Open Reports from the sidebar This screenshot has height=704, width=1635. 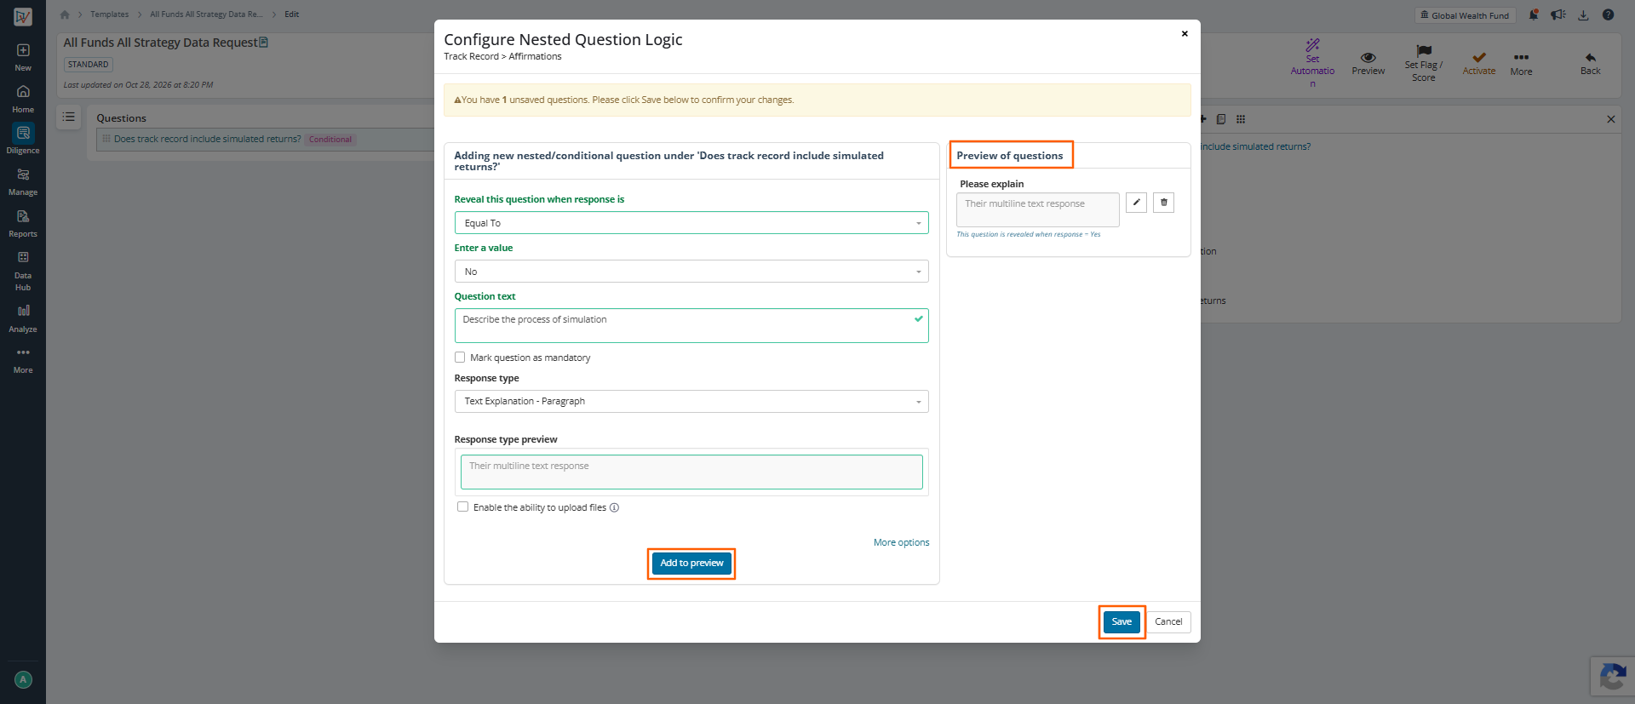[23, 223]
